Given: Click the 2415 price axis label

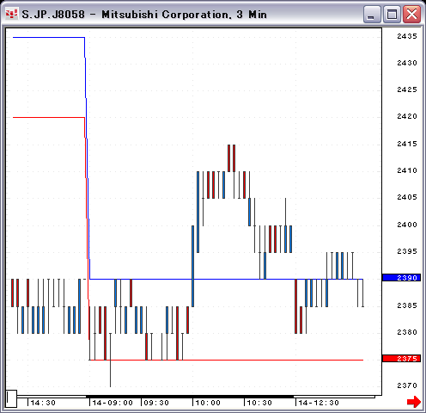Looking at the screenshot, I should pyautogui.click(x=407, y=144).
